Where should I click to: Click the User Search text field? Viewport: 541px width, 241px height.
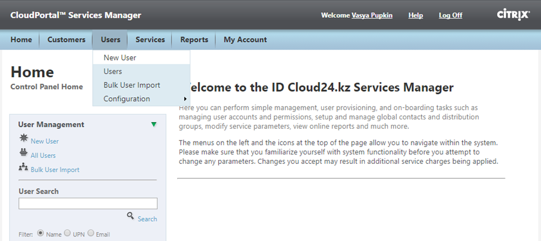point(88,204)
